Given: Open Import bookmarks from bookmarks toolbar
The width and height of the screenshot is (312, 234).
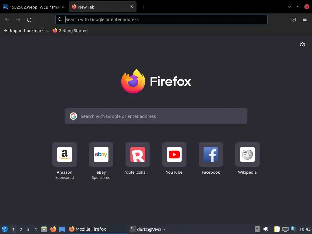Looking at the screenshot, I should [x=26, y=31].
